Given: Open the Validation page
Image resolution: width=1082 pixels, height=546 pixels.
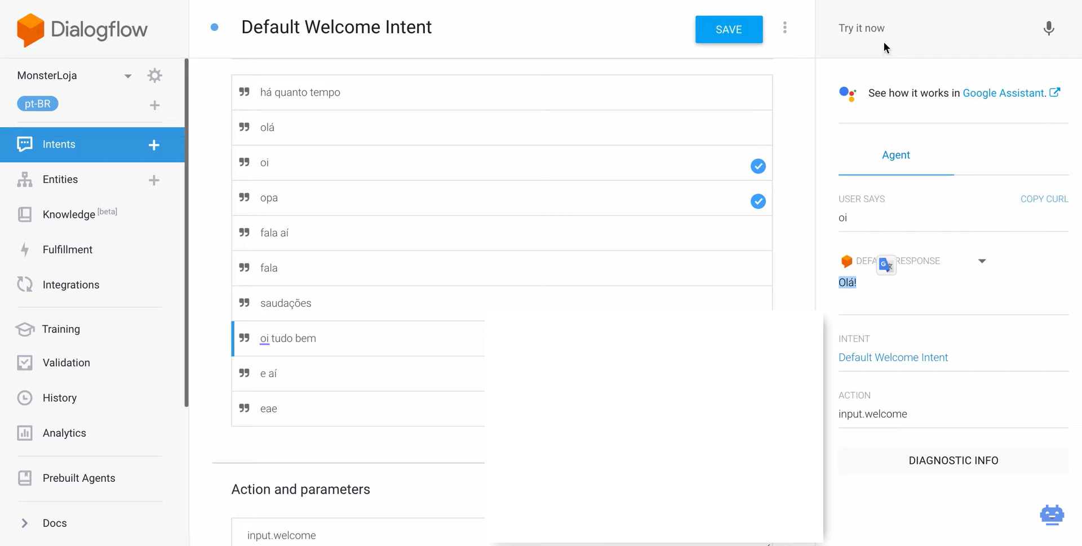Looking at the screenshot, I should [66, 363].
